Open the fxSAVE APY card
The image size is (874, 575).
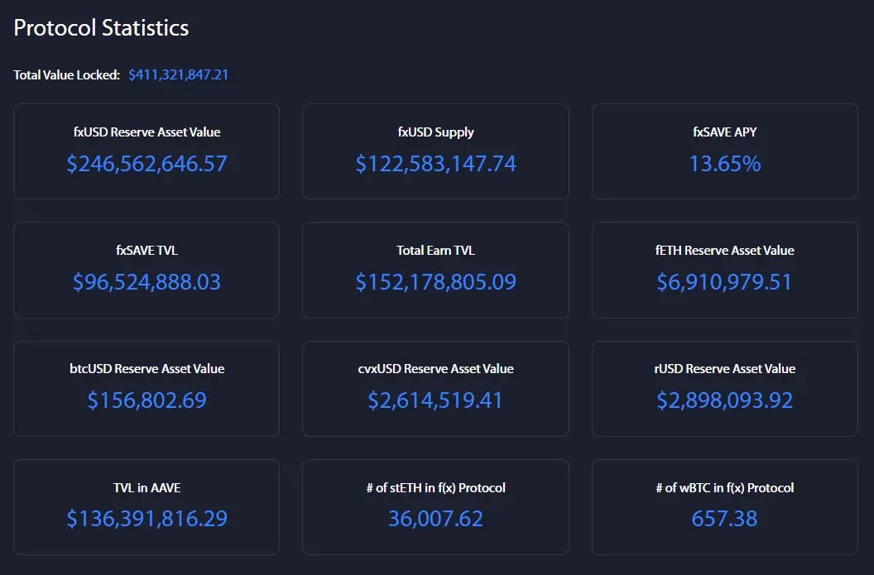(x=725, y=151)
